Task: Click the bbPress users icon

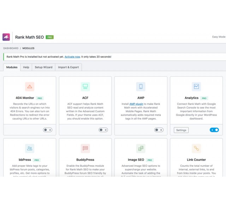Action: click(30, 148)
